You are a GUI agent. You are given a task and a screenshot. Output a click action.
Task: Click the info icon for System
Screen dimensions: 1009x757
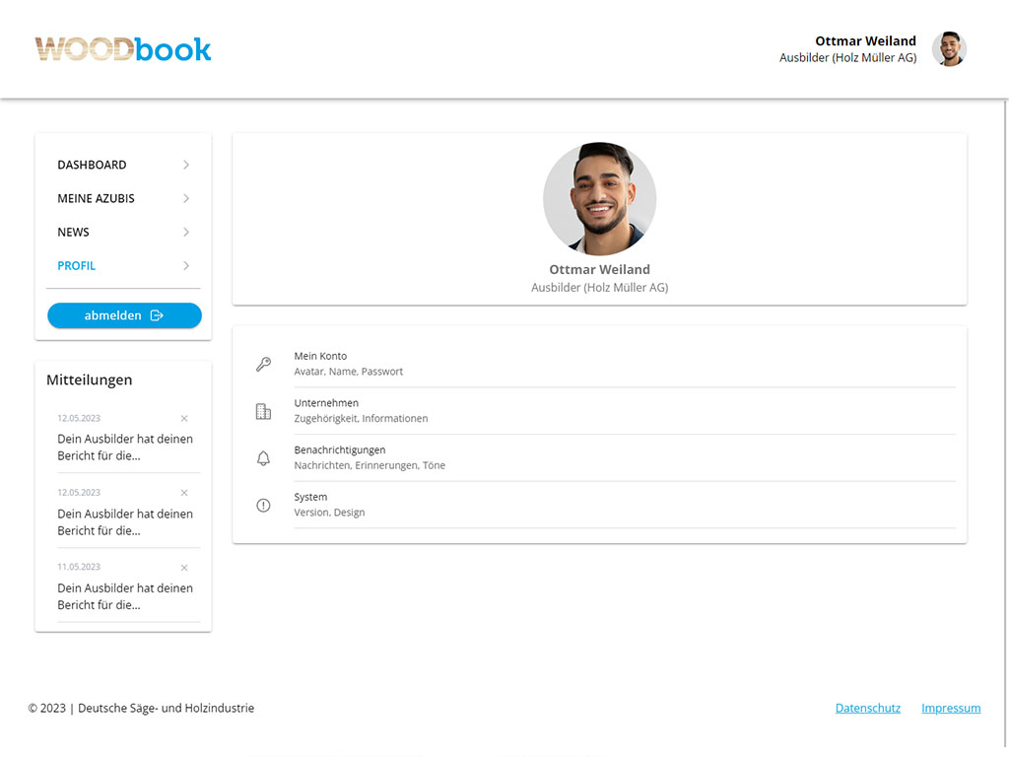pyautogui.click(x=263, y=506)
